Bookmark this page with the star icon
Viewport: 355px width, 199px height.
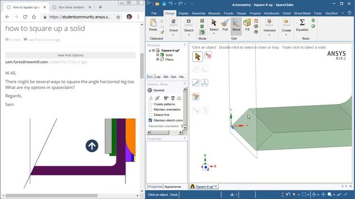(x=118, y=17)
